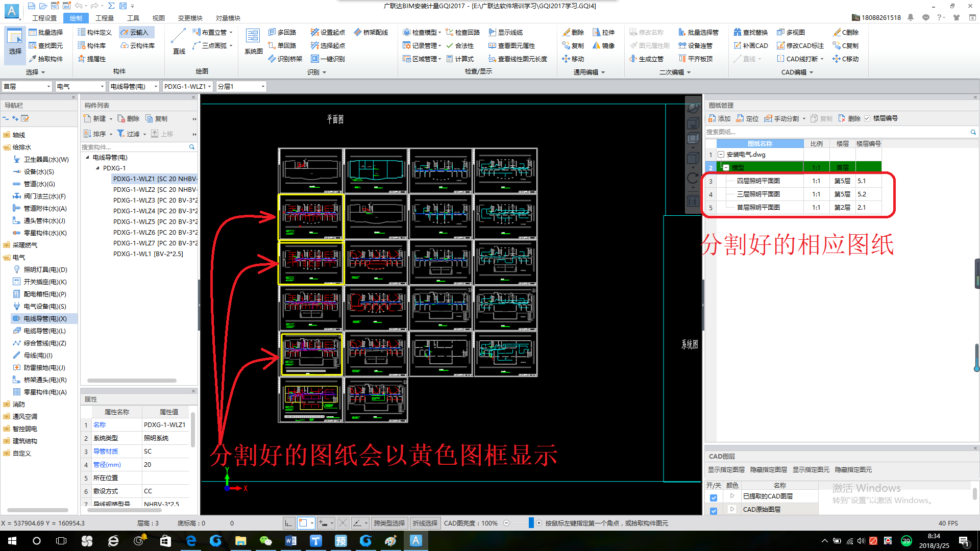This screenshot has width=980, height=551.
Task: Click the 生成立管 generate riser tool
Action: click(646, 59)
